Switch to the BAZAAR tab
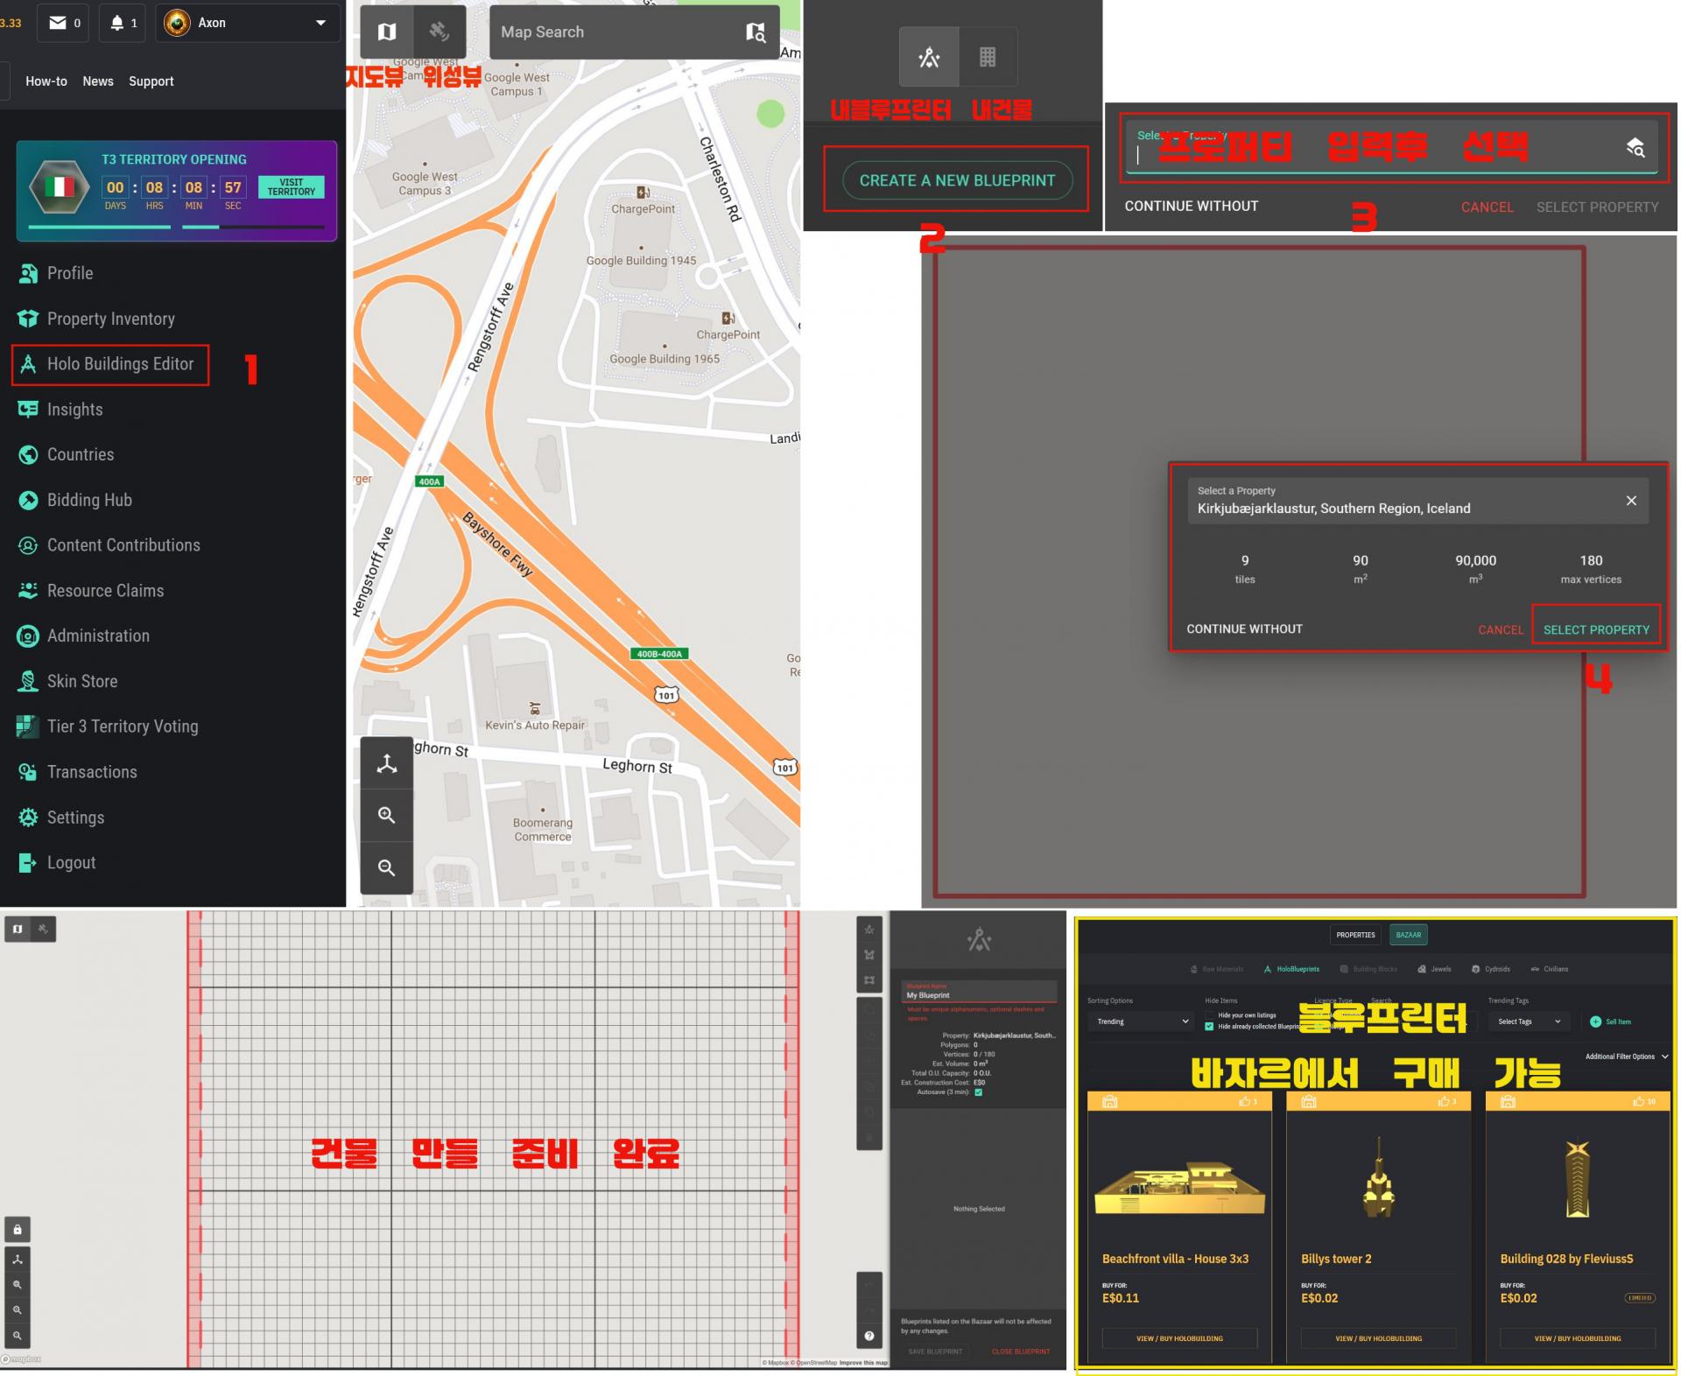 [1408, 935]
